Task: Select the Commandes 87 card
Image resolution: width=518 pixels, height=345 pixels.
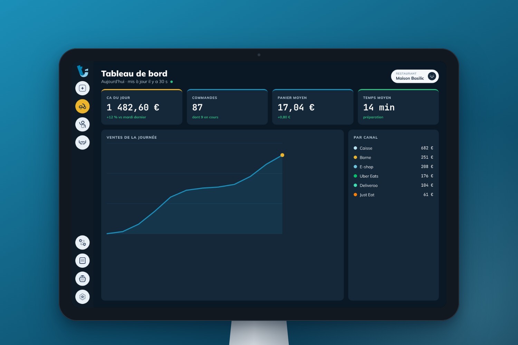Action: (x=227, y=107)
